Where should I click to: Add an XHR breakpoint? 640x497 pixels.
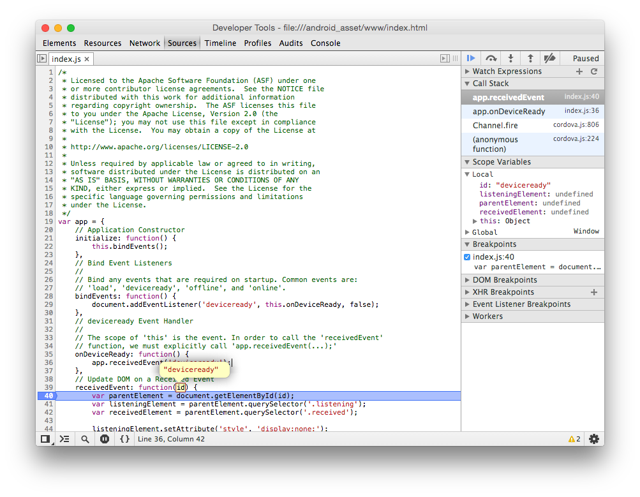[x=594, y=292]
